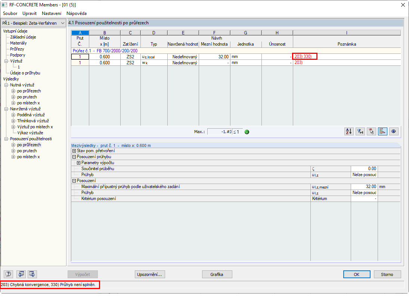Collapse the Posouzení průhybu section

point(74,157)
